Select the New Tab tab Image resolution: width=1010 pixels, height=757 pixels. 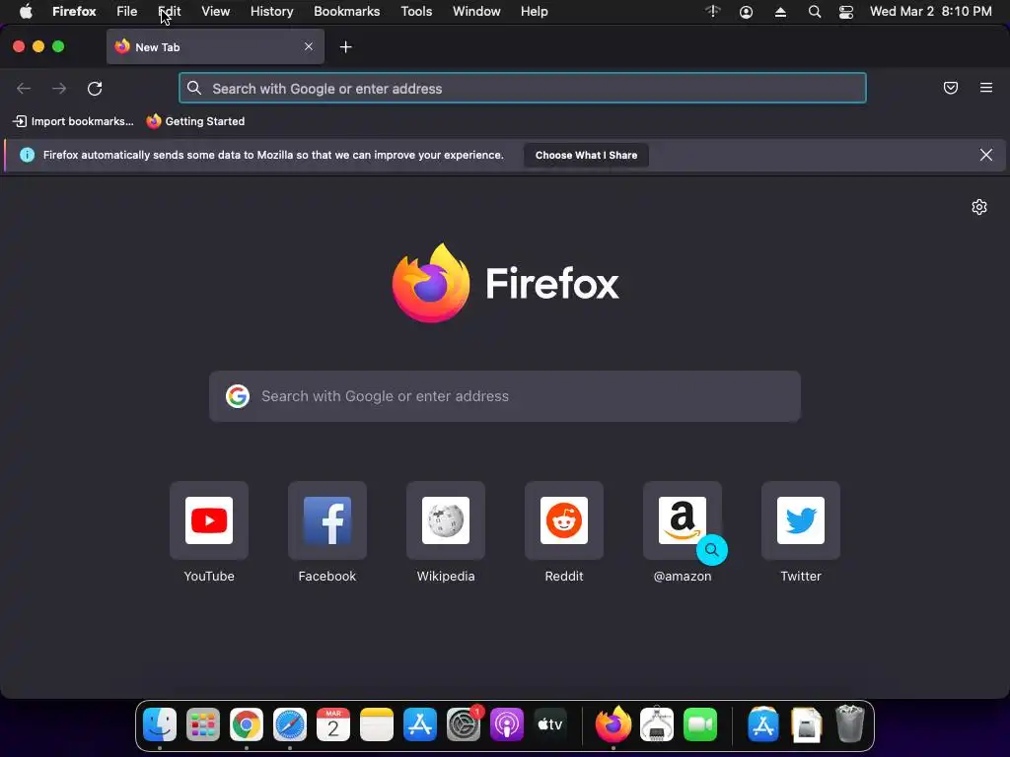215,46
